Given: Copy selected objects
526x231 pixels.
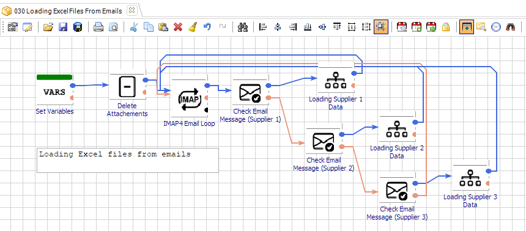Looking at the screenshot, I should click(148, 27).
